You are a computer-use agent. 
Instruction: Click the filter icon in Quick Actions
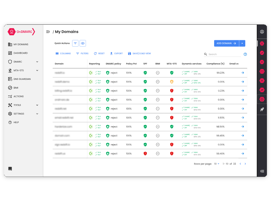pos(75,43)
